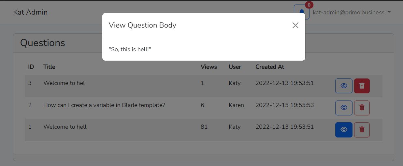
Task: Delete question 1 Welcome to hell
Action: tap(362, 130)
